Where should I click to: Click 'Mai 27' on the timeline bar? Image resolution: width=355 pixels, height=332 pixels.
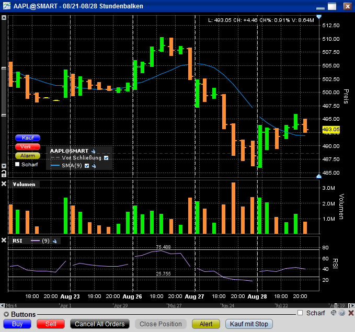pyautogui.click(x=174, y=305)
